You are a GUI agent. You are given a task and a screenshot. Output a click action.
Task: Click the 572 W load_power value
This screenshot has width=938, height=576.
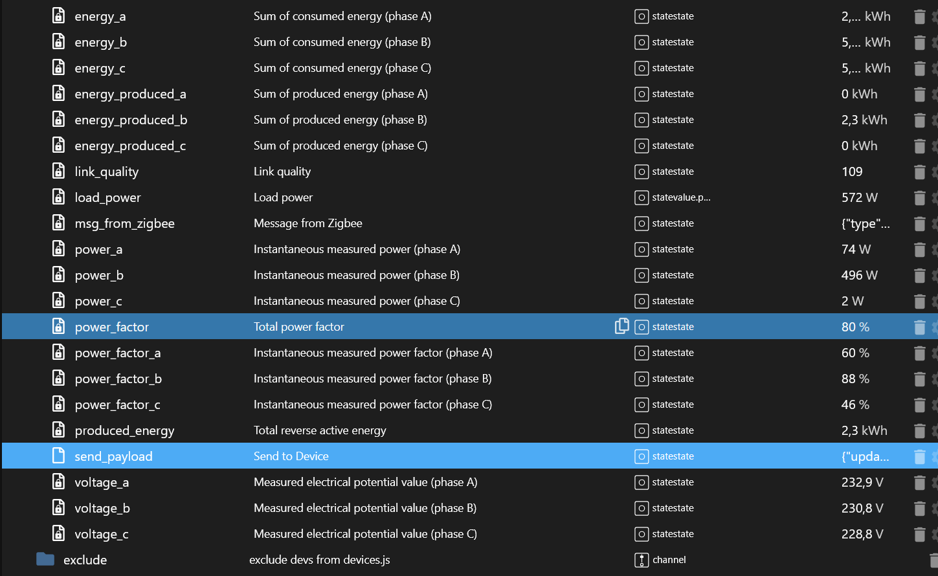pyautogui.click(x=860, y=197)
